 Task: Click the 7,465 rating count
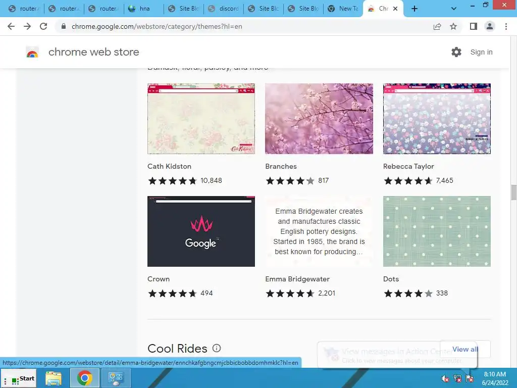(x=444, y=180)
